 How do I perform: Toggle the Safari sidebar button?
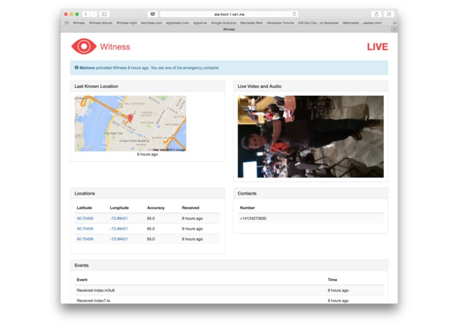pyautogui.click(x=104, y=14)
